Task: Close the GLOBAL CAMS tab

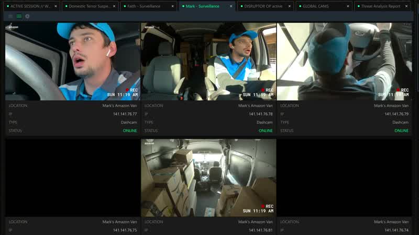Action: (348, 6)
